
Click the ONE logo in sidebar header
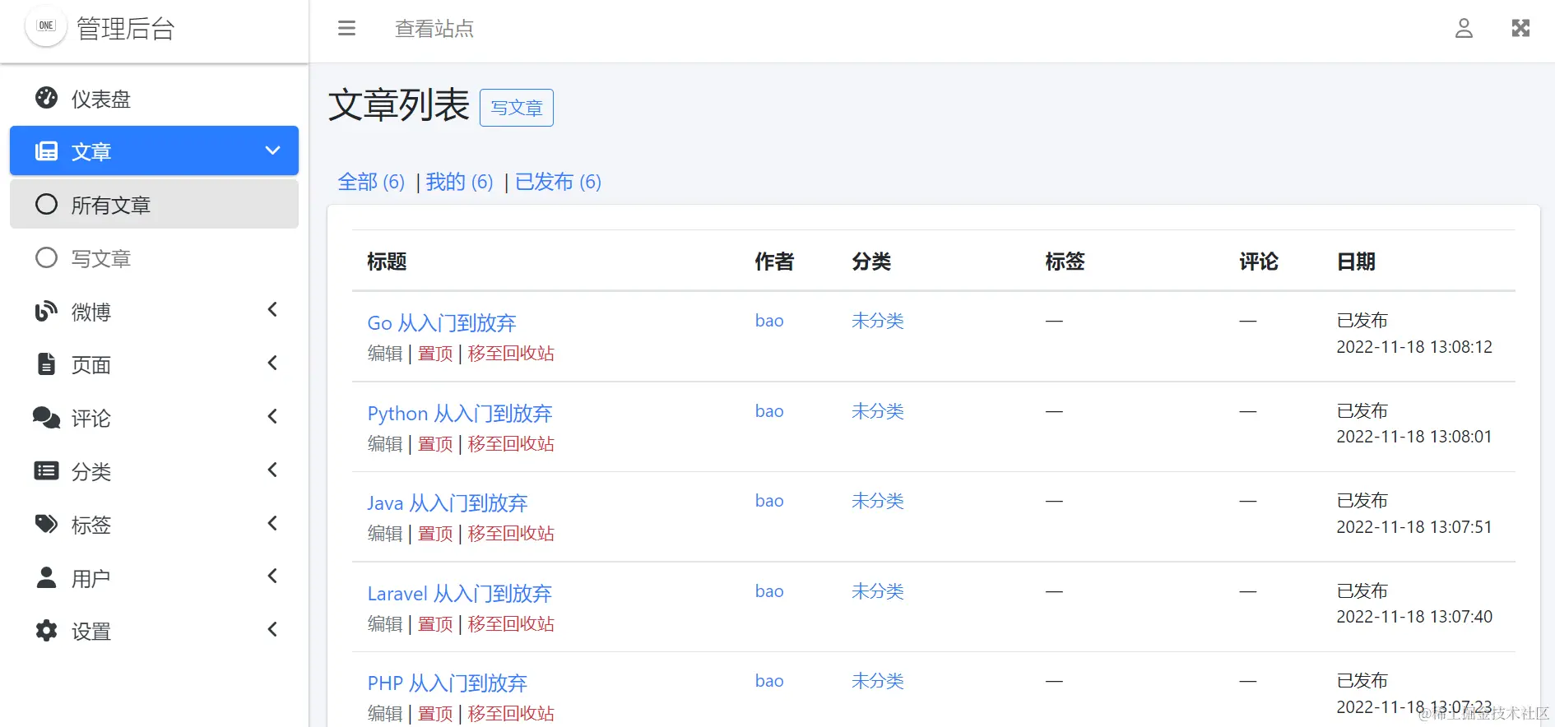pos(46,25)
